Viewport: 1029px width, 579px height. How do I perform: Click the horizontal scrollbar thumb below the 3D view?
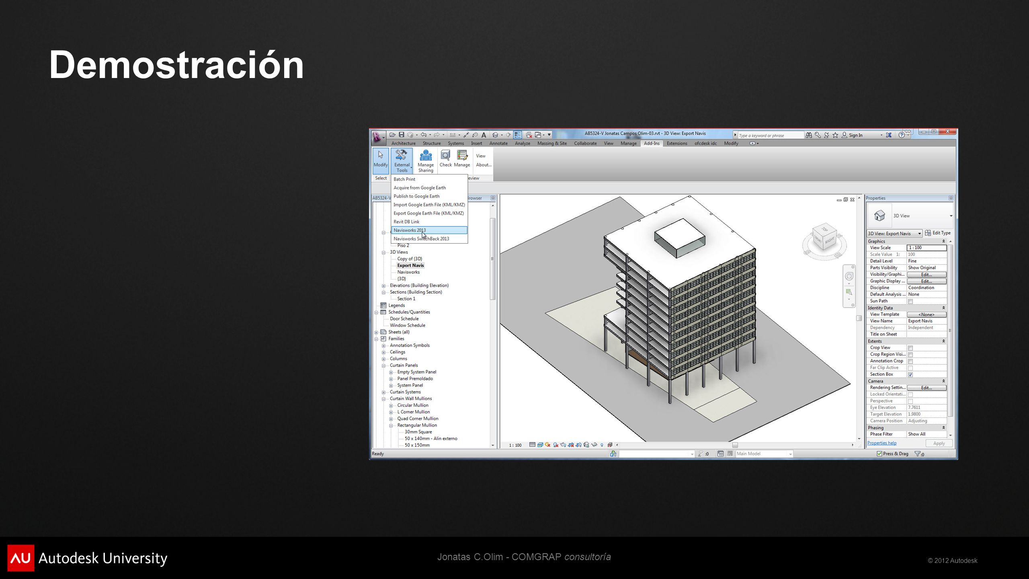pos(735,445)
